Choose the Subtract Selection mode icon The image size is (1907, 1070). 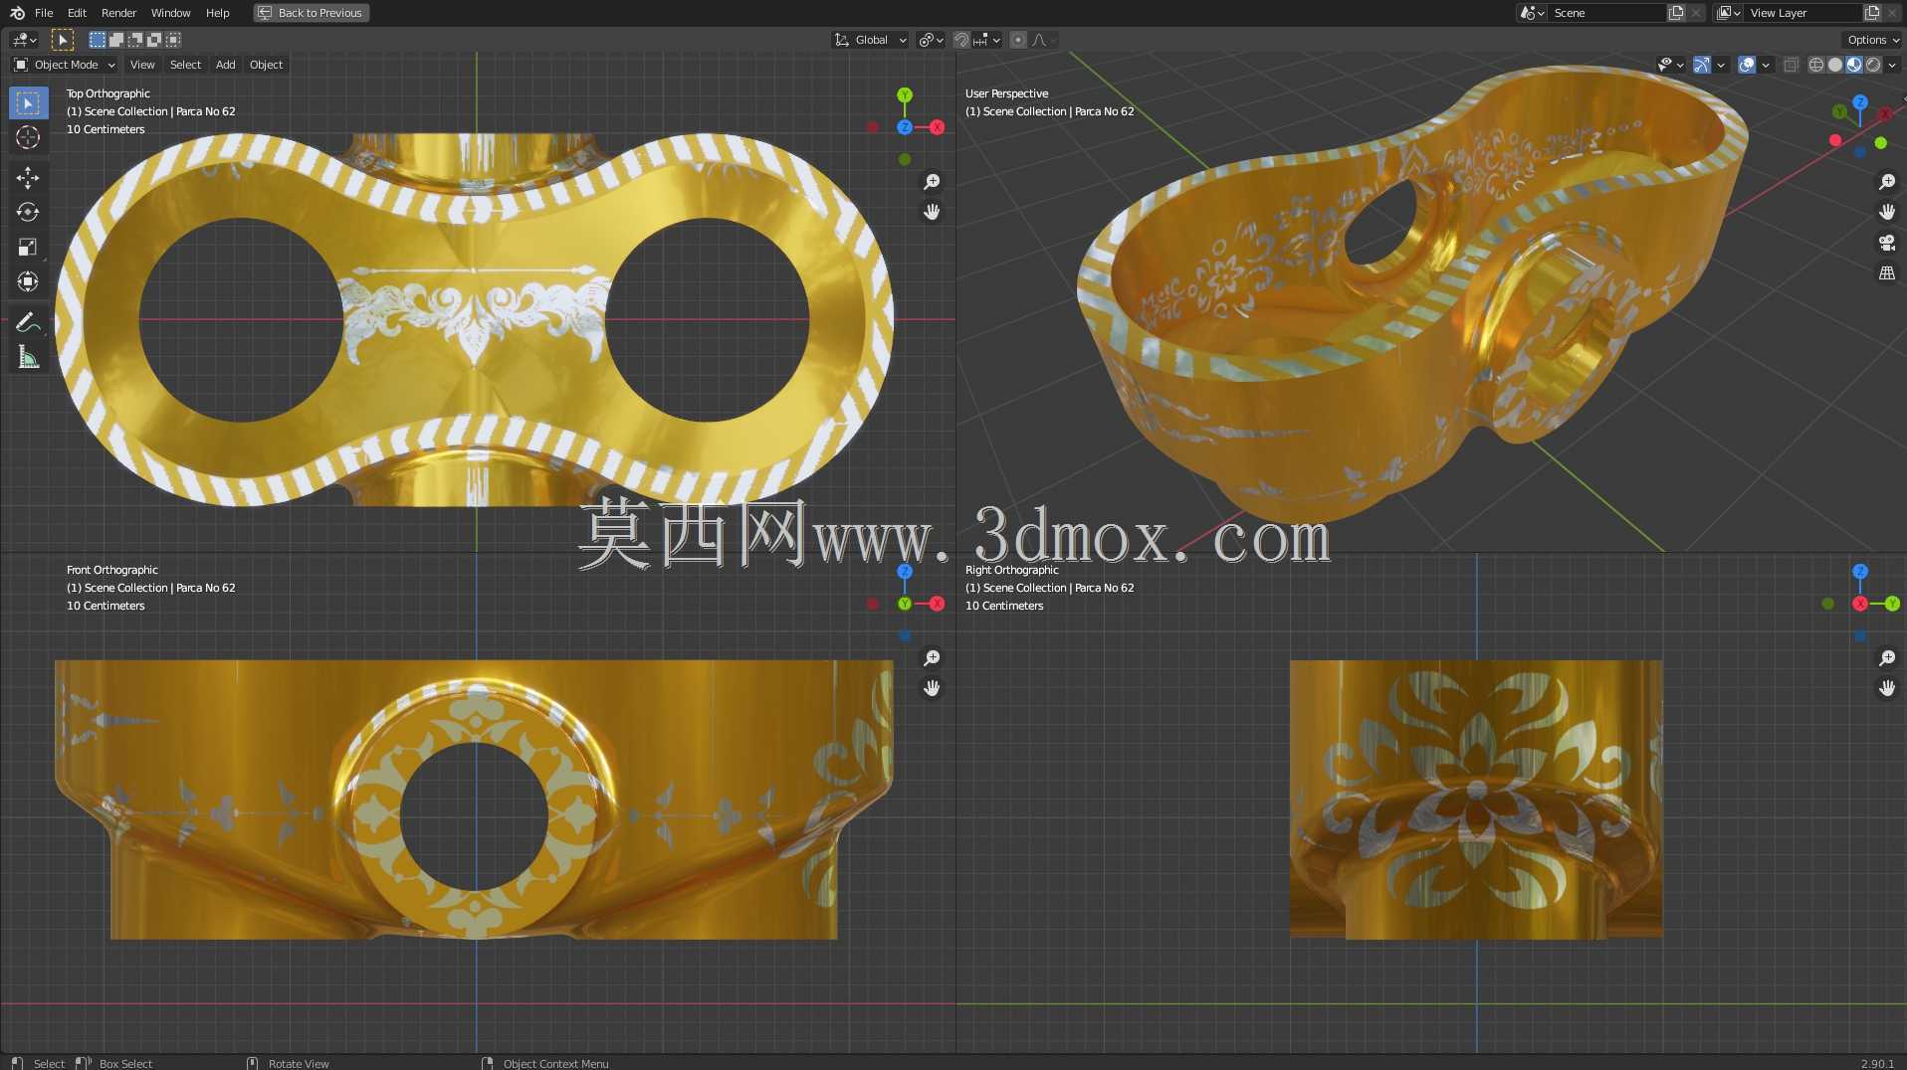[135, 40]
